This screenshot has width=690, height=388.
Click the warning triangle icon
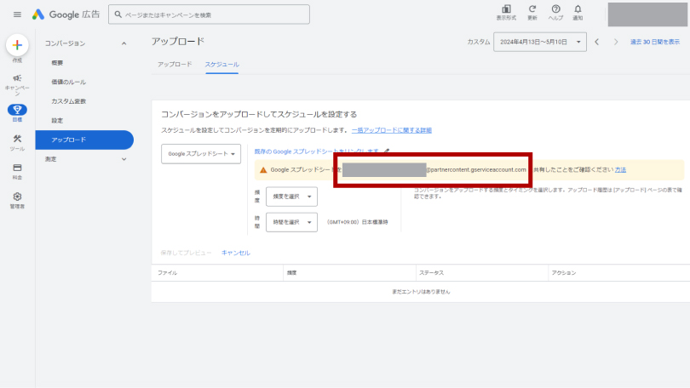click(x=263, y=170)
